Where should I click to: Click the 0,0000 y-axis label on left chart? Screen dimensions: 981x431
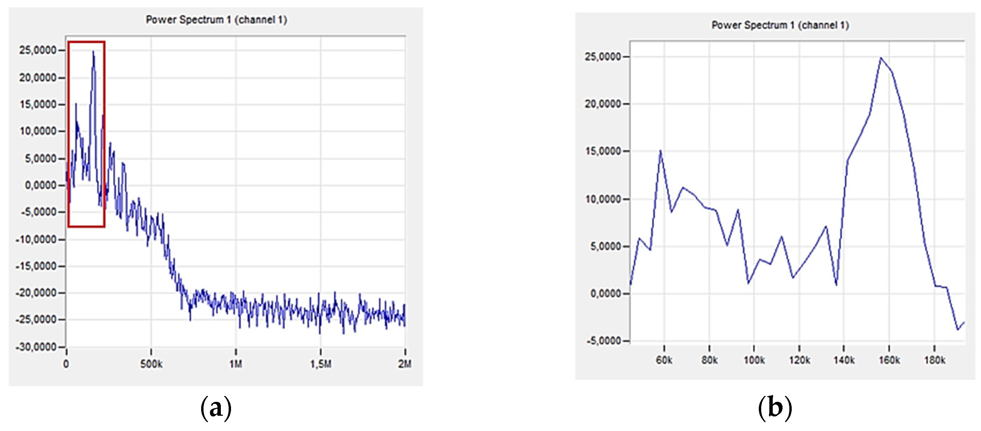40,185
